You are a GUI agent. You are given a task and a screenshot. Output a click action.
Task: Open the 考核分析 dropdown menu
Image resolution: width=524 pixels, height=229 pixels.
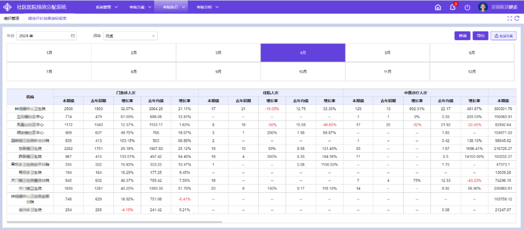pyautogui.click(x=207, y=7)
